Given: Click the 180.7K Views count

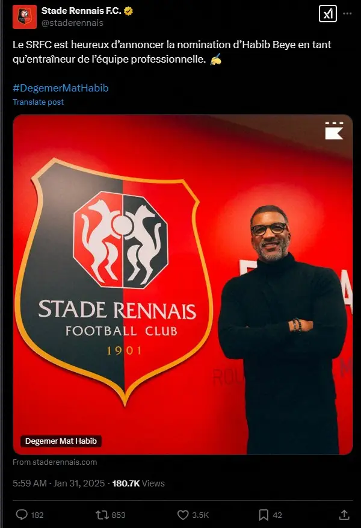Looking at the screenshot, I should (138, 483).
